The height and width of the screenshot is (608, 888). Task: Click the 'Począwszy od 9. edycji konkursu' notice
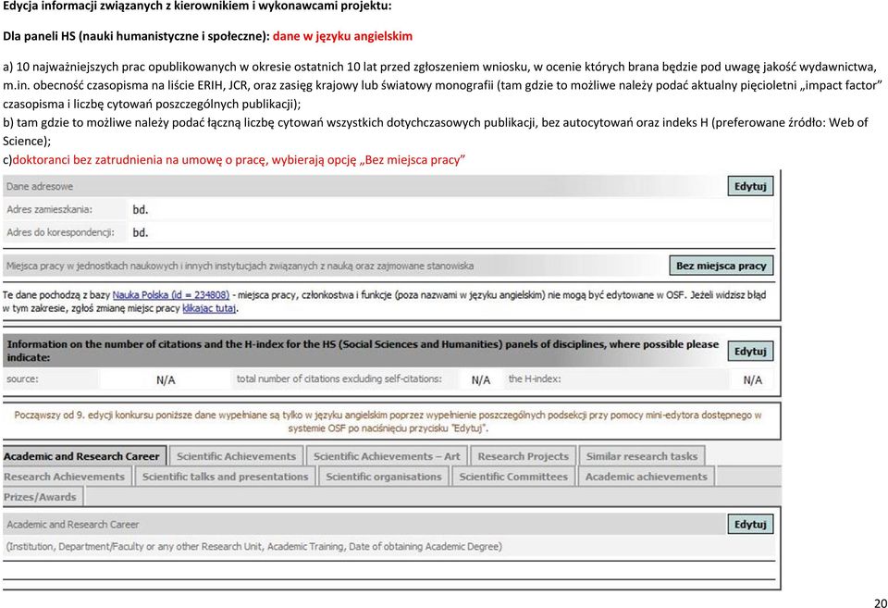click(x=388, y=422)
